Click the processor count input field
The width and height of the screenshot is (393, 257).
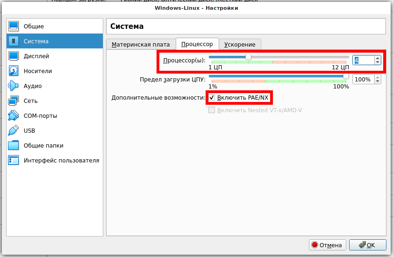[x=363, y=60]
